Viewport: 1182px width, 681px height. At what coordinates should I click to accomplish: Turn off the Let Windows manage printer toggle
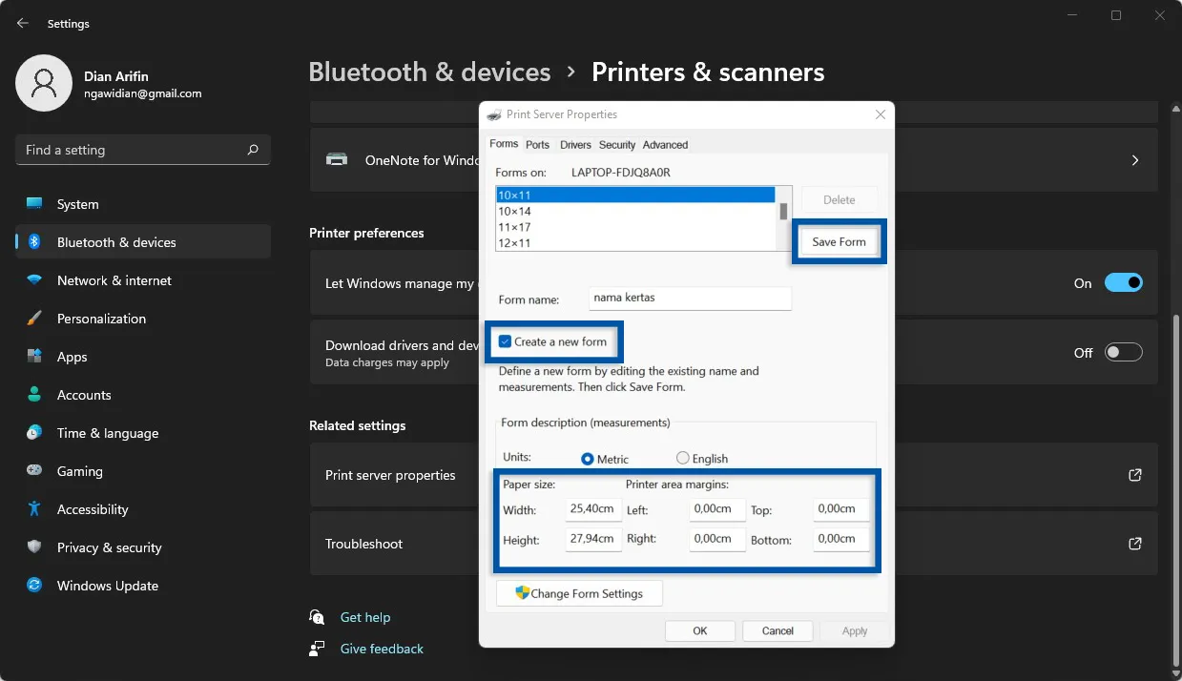point(1123,282)
